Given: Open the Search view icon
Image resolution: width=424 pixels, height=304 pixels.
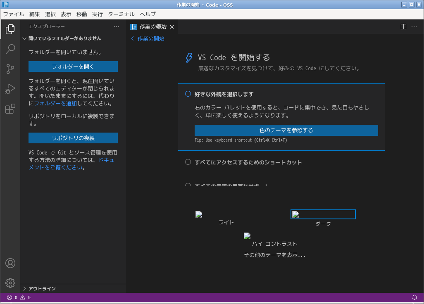Looking at the screenshot, I should click(10, 49).
